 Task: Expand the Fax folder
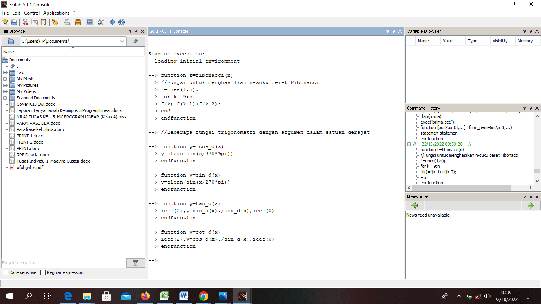tap(5, 72)
